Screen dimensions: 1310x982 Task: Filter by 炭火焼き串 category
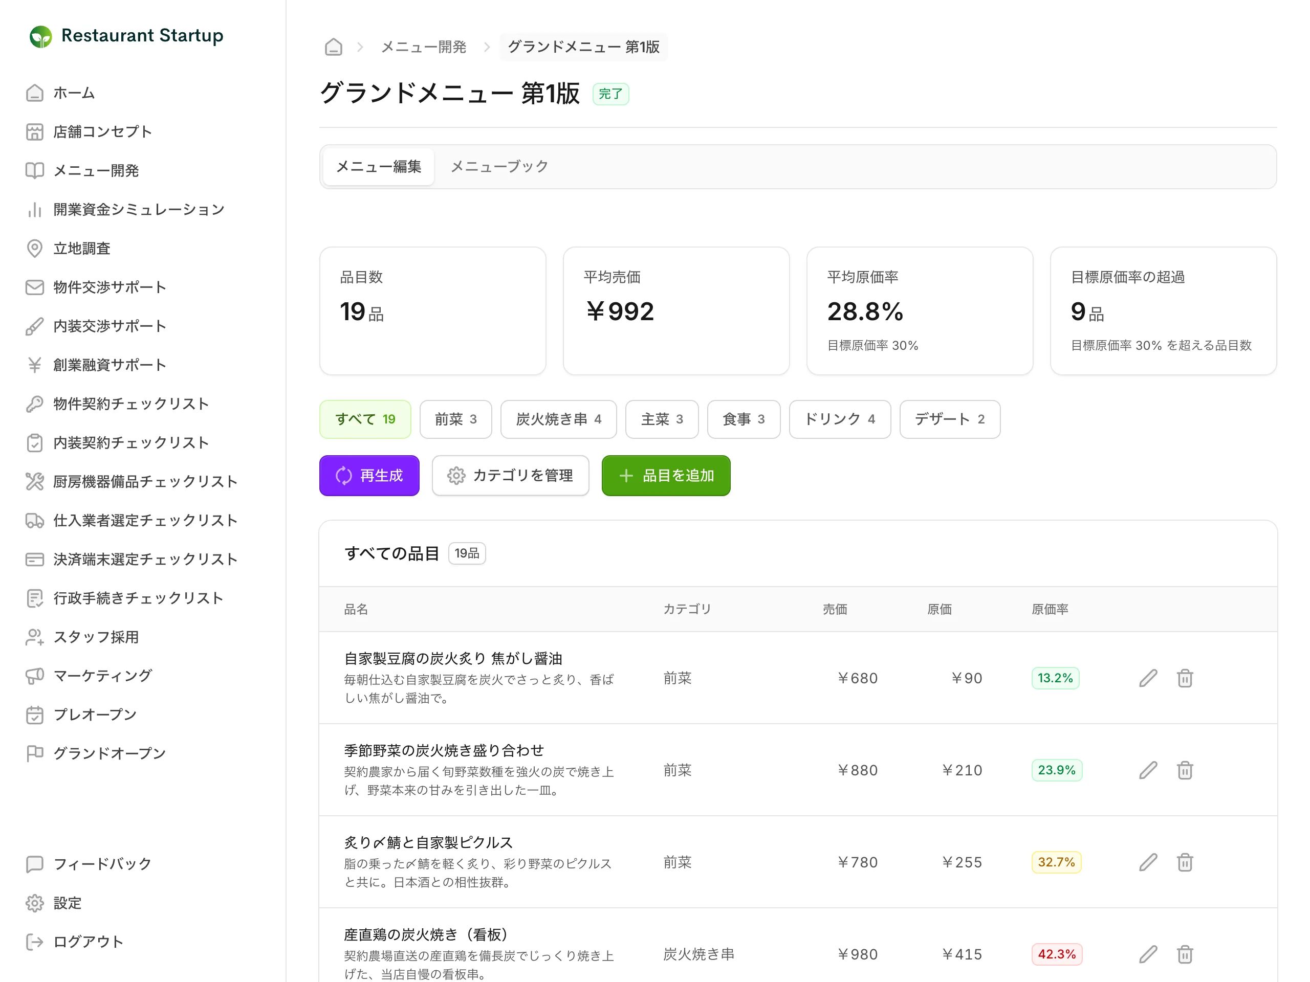point(558,419)
